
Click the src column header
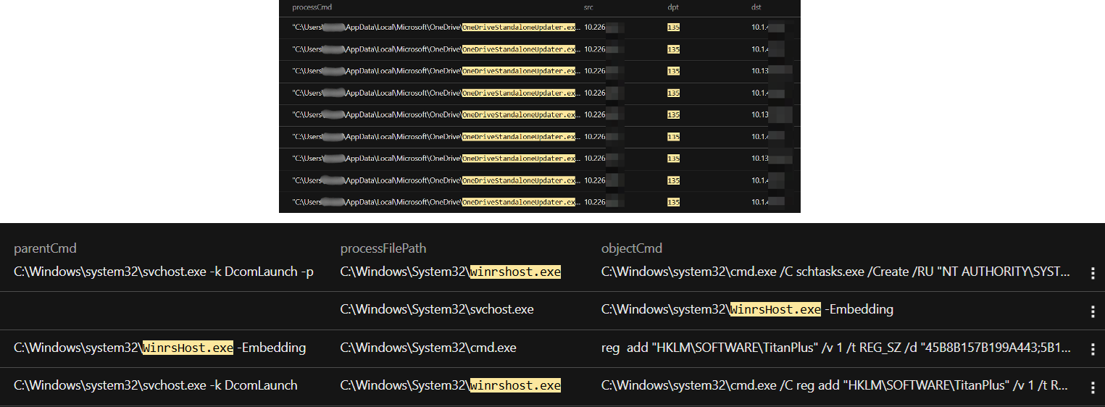[x=588, y=7]
